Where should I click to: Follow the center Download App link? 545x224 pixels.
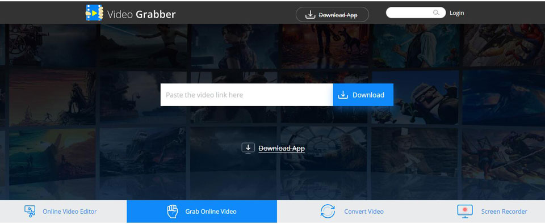[x=282, y=148]
